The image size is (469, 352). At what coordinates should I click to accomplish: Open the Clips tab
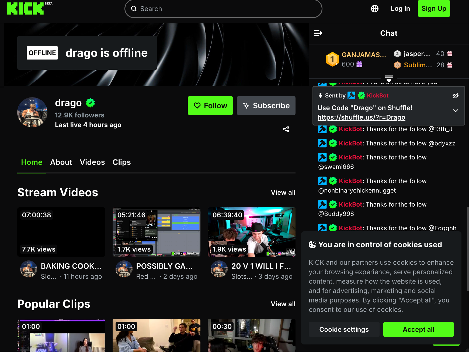click(121, 162)
